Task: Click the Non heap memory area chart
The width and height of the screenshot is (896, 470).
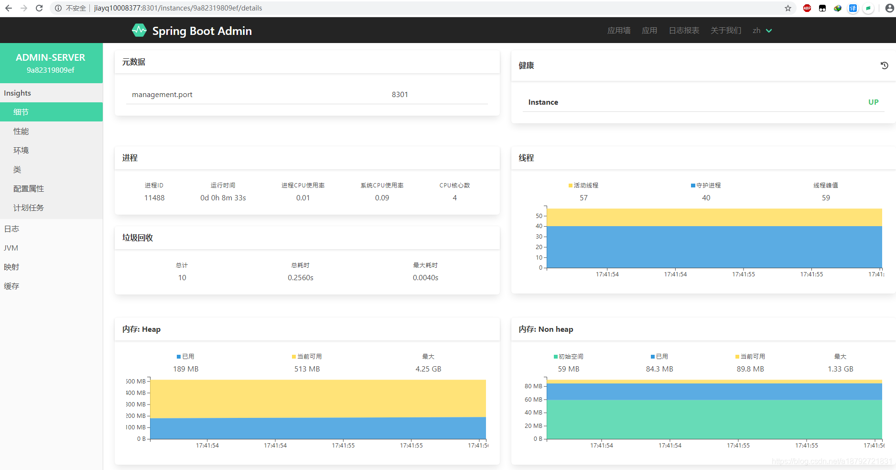Action: click(714, 409)
